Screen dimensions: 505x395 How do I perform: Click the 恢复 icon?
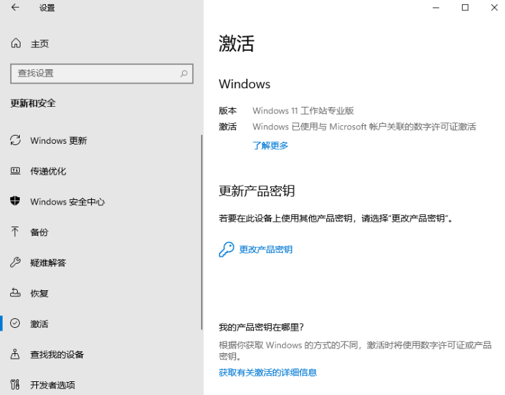click(15, 292)
